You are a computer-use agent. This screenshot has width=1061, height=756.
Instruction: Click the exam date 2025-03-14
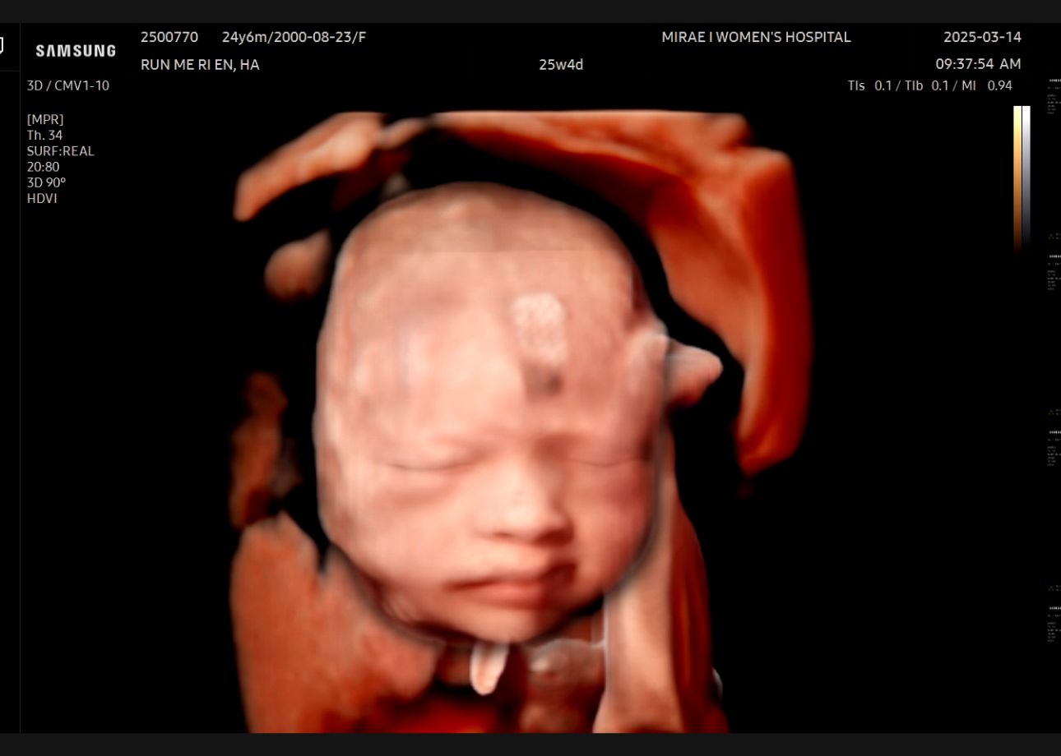tap(982, 37)
